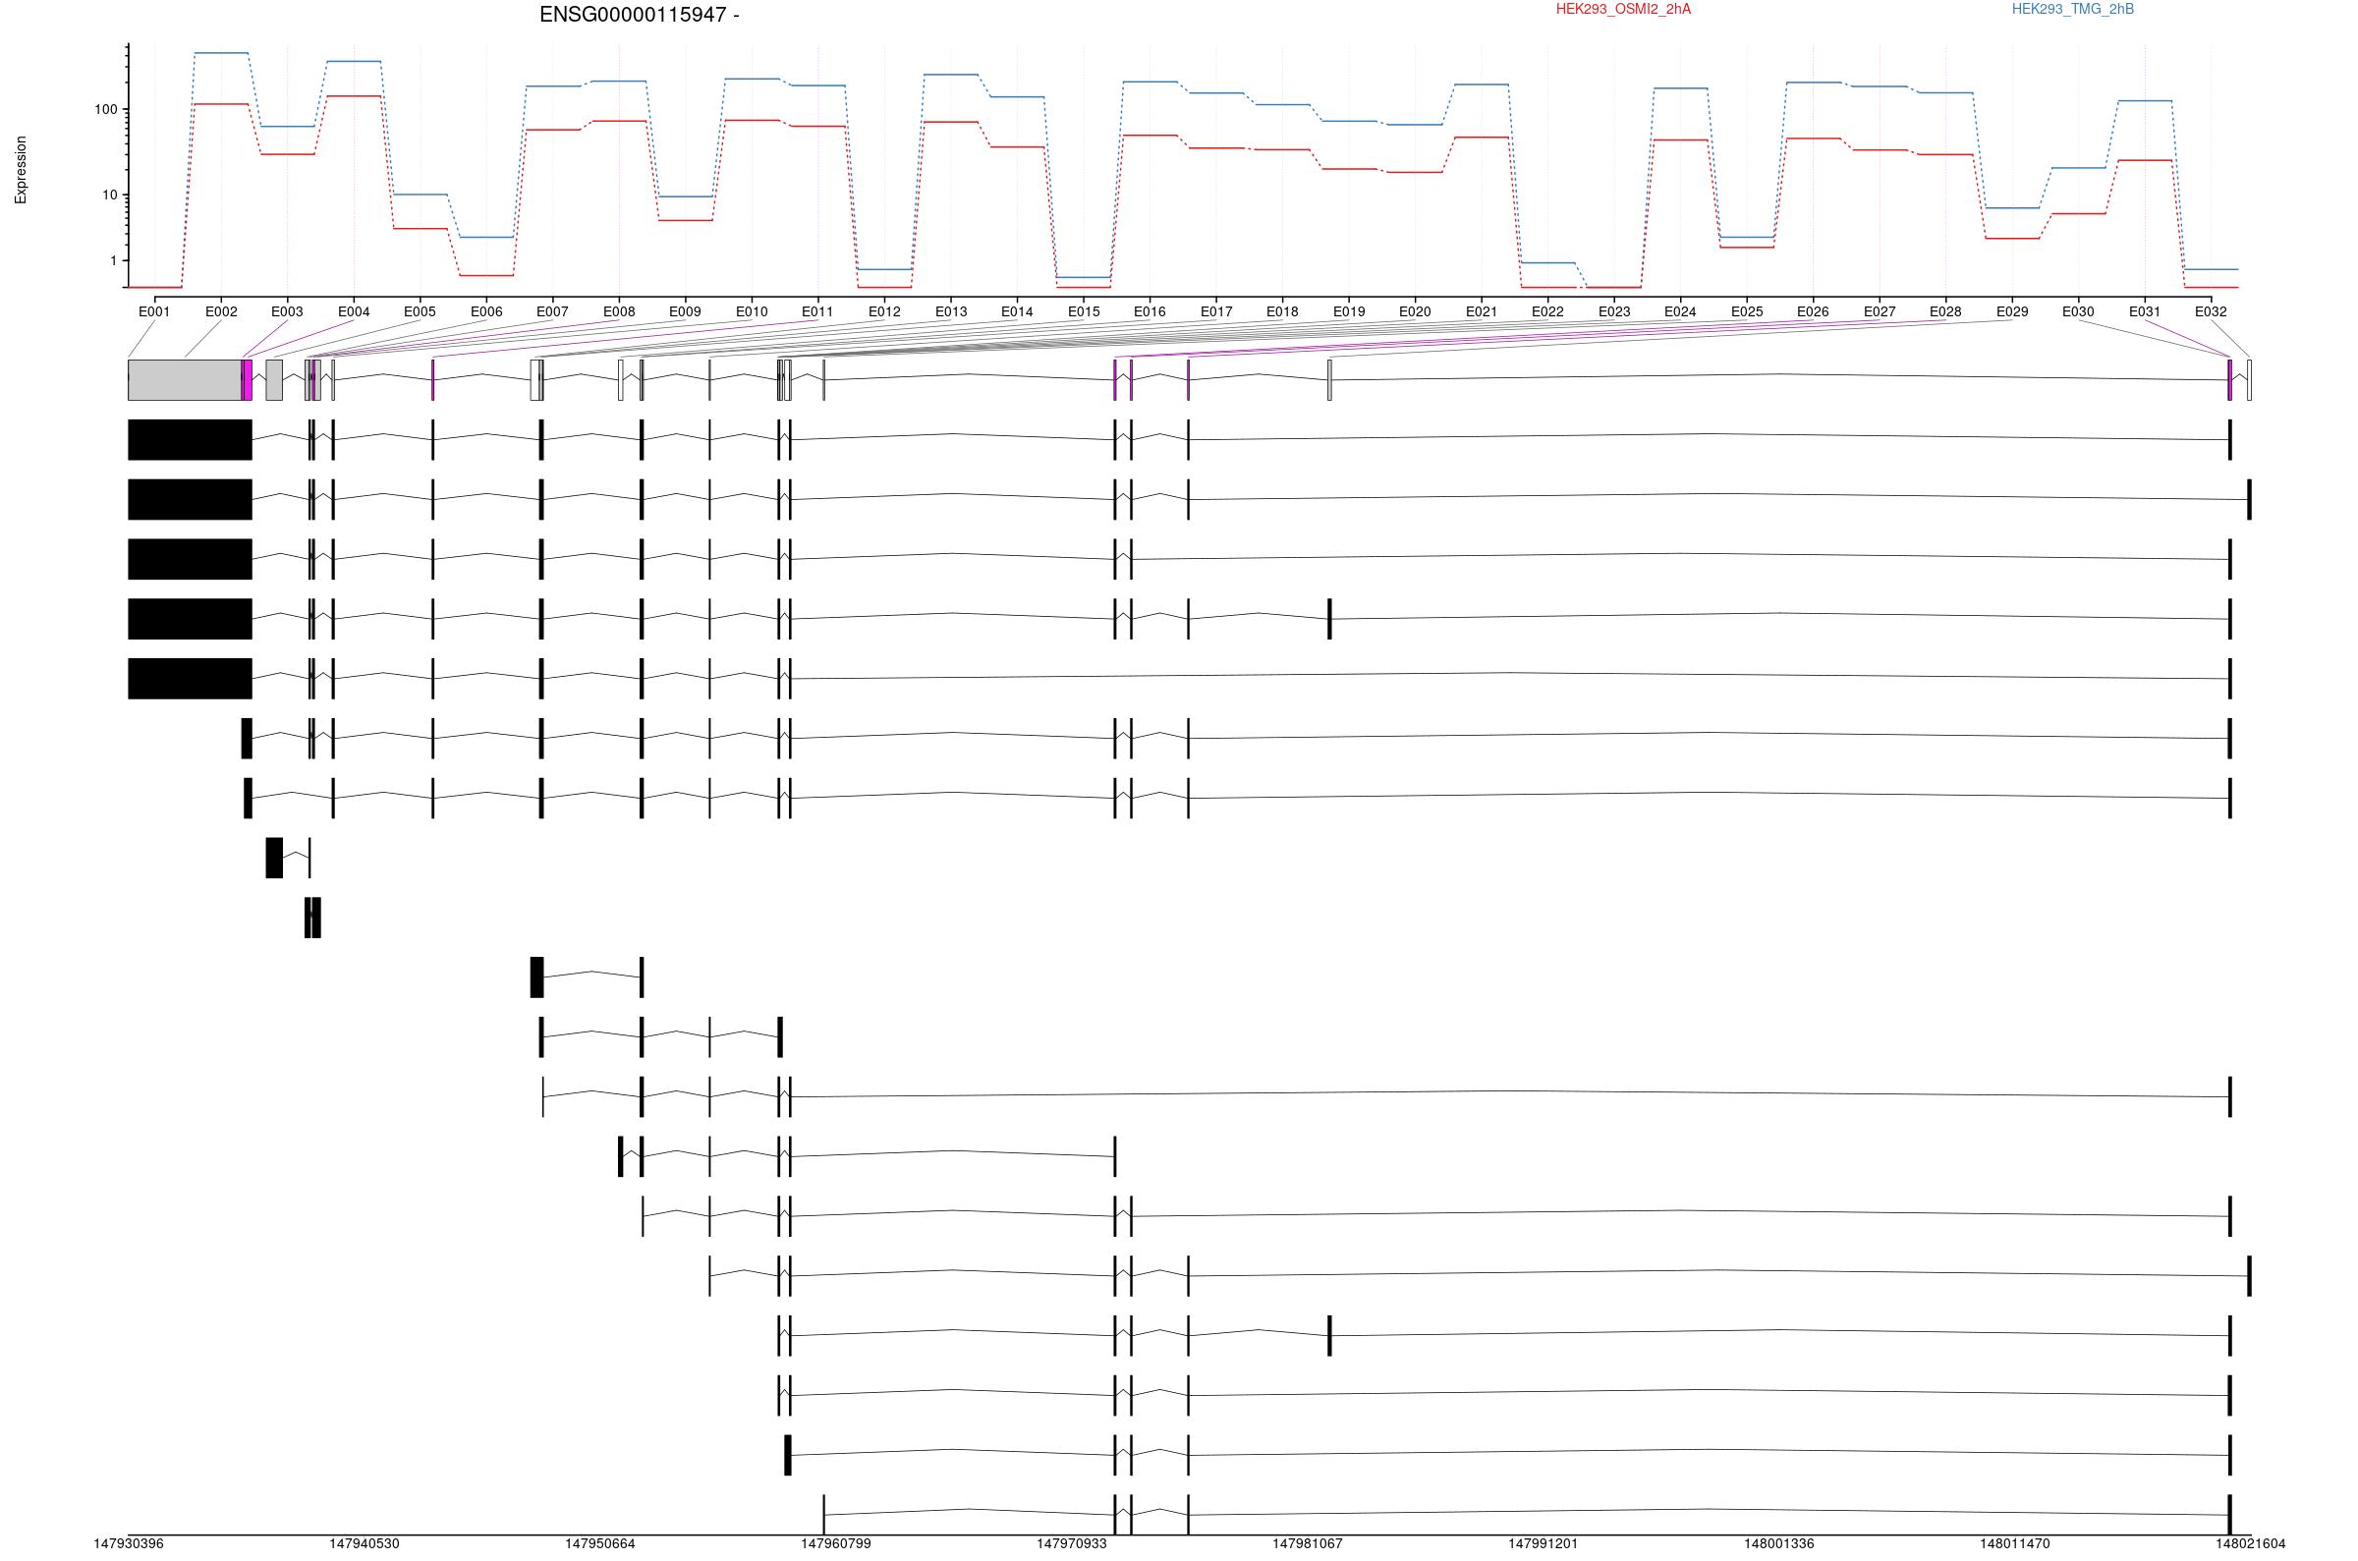Viewport: 2358px width, 1561px height.
Task: Click the large gray exon in gene model
Action: pos(184,380)
